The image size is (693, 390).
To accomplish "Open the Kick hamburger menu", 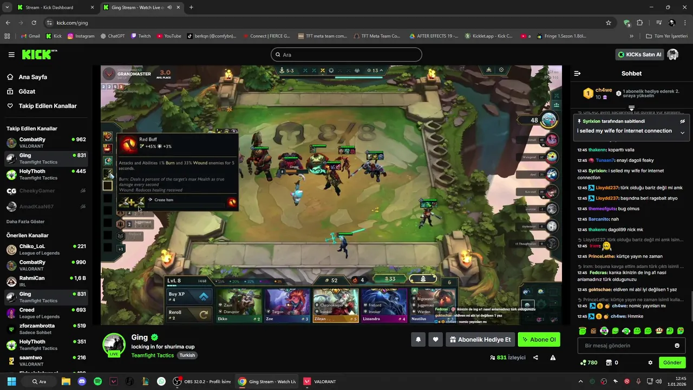I will tap(11, 55).
